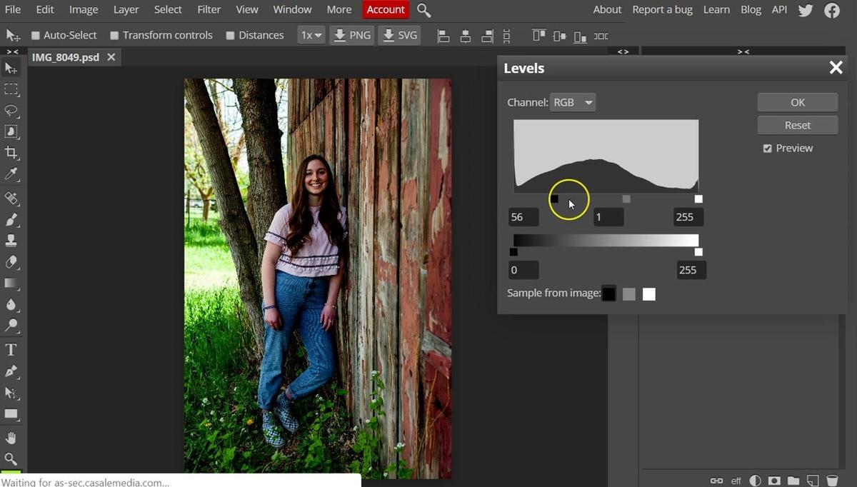857x487 pixels.
Task: Toggle the Transform controls checkbox
Action: (x=114, y=36)
